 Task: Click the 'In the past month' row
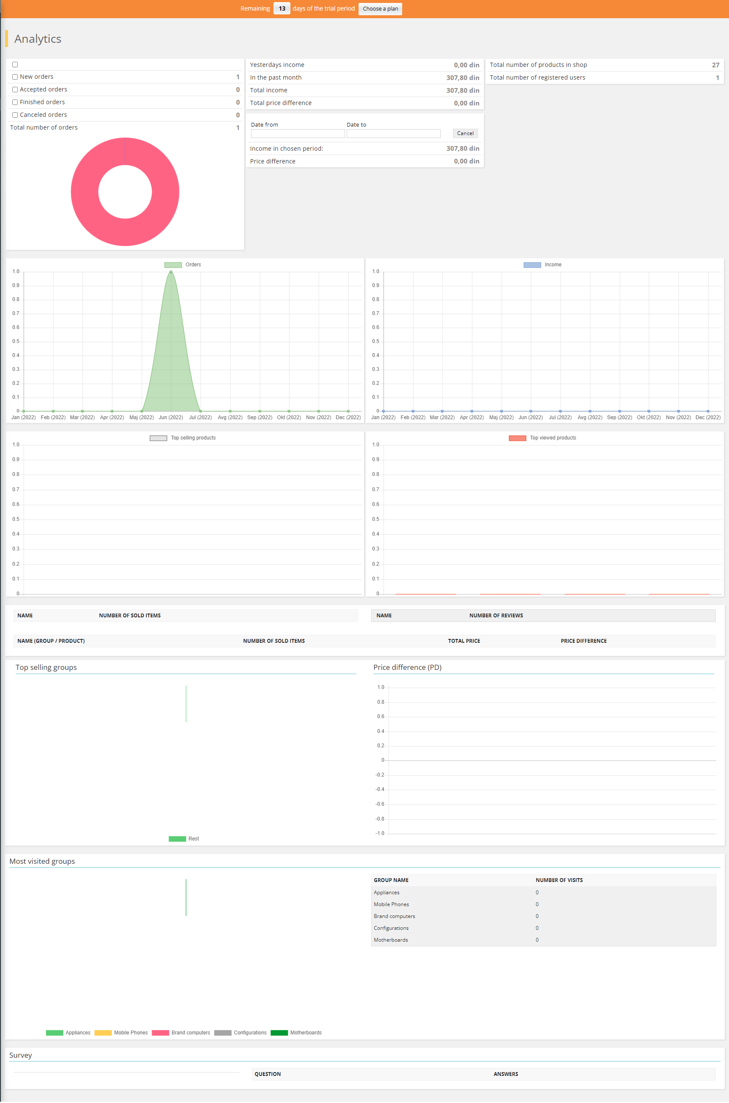364,77
